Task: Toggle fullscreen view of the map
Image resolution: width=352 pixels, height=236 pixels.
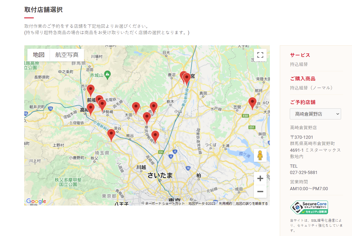Action: 260,55
